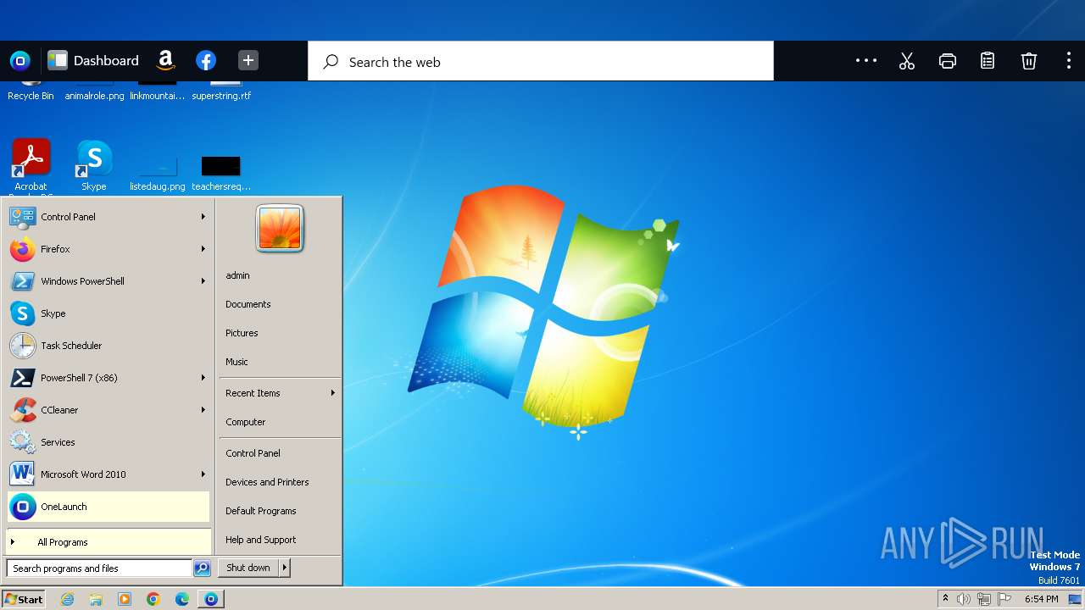Viewport: 1085px width, 610px height.
Task: Click the Shut down button
Action: point(248,568)
